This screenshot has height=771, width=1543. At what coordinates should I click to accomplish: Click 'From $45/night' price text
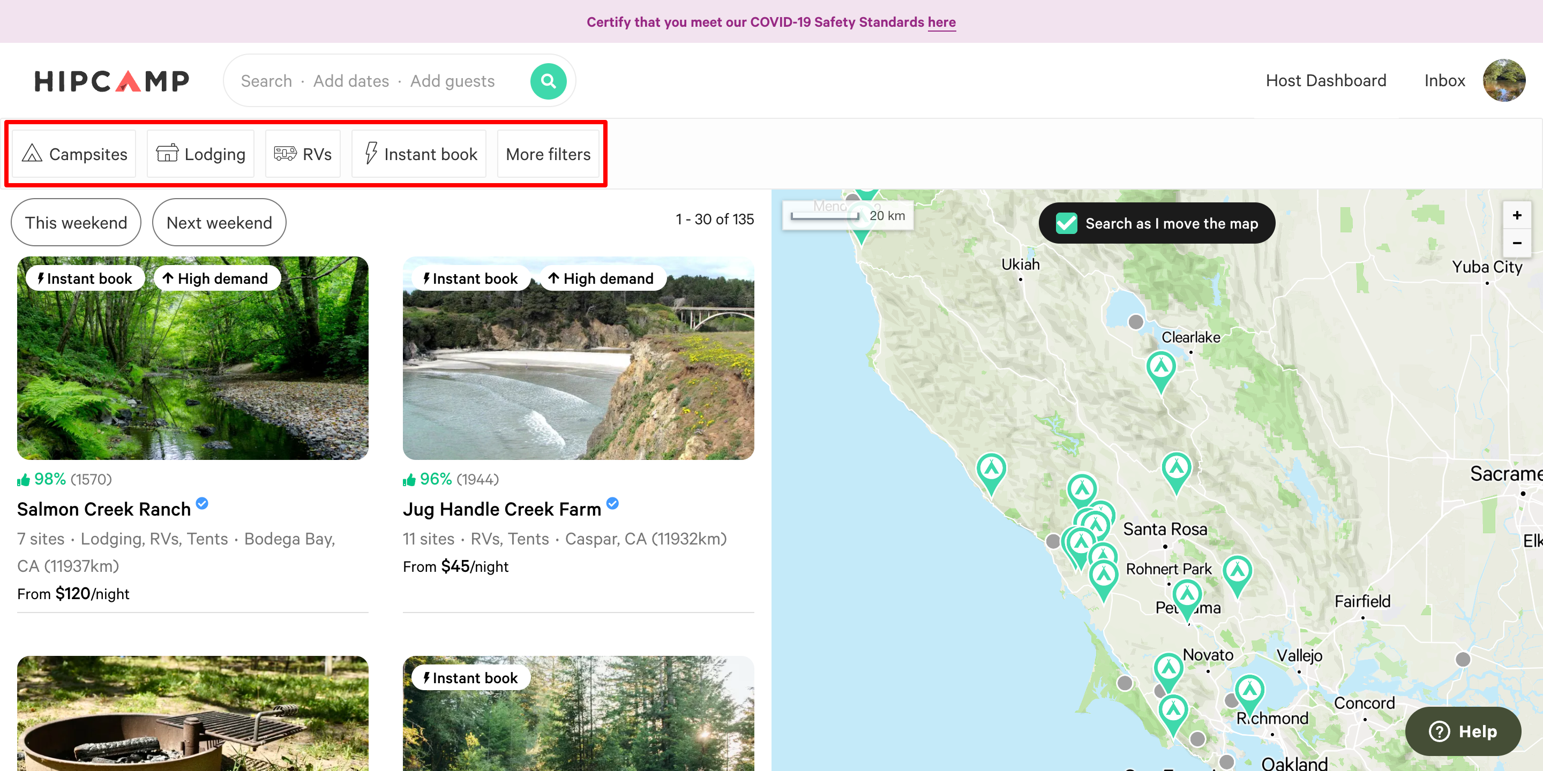(x=456, y=566)
